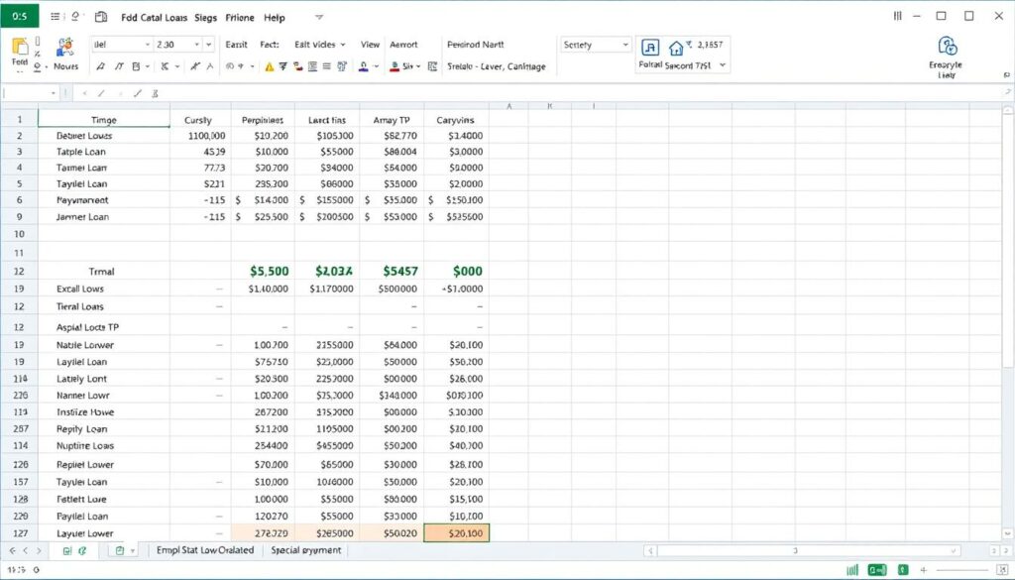The height and width of the screenshot is (580, 1015).
Task: Open the Name Box dropdown arrow
Action: click(54, 94)
